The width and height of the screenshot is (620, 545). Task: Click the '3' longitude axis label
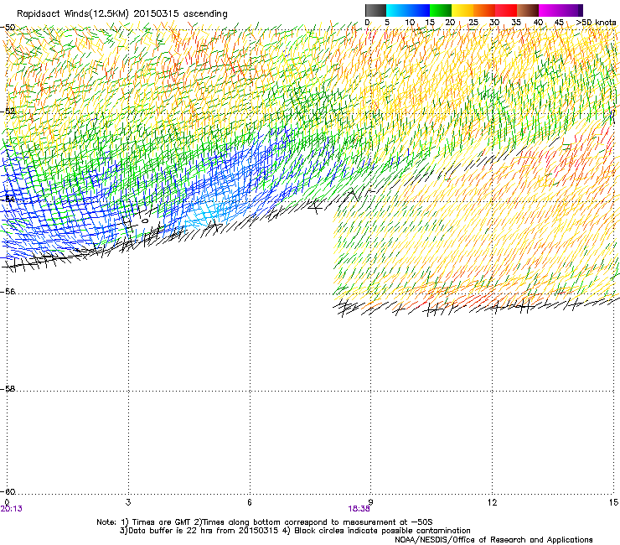coord(128,502)
